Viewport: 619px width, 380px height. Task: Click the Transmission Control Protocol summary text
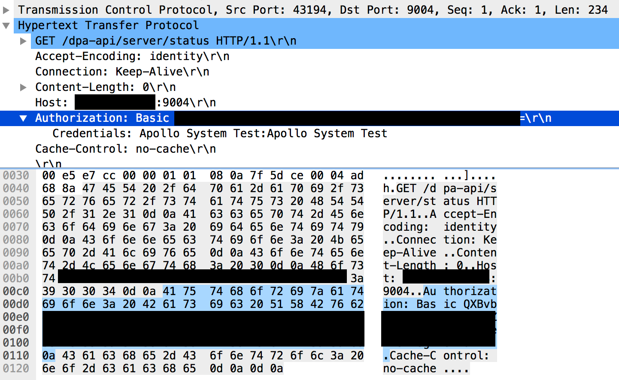click(313, 10)
